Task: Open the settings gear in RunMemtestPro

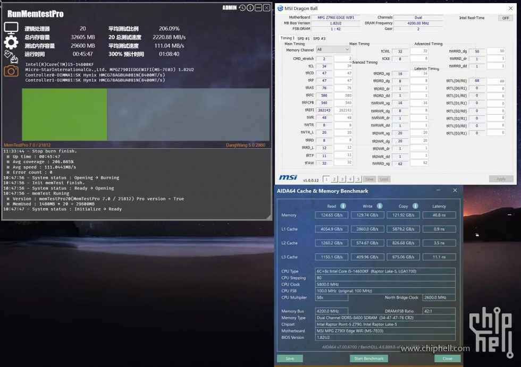Action: click(11, 42)
